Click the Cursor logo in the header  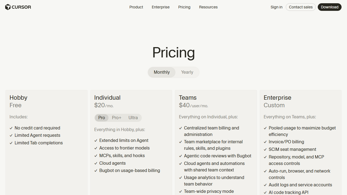(x=18, y=7)
